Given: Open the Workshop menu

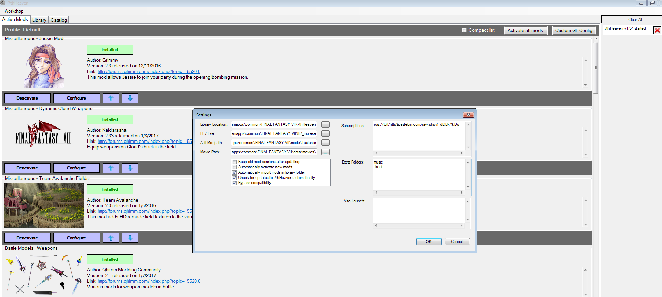Looking at the screenshot, I should [x=14, y=11].
